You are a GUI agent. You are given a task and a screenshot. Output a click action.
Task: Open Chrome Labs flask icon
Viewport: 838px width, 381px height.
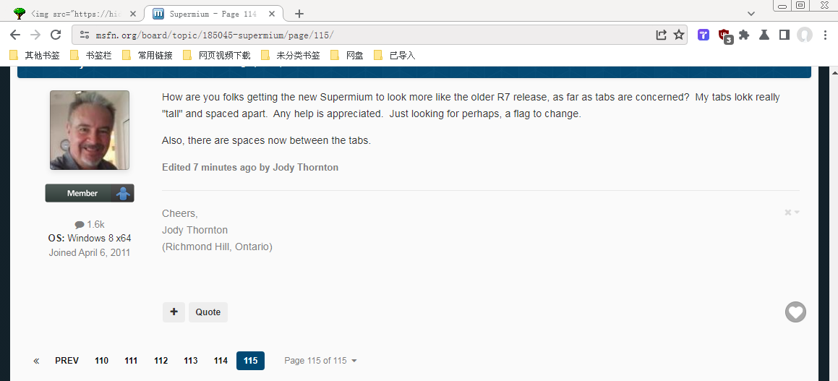pos(764,35)
